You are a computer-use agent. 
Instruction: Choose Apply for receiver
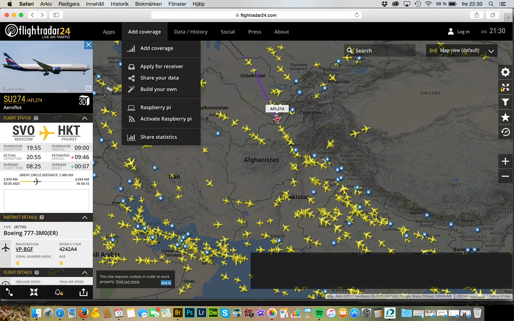click(x=161, y=66)
